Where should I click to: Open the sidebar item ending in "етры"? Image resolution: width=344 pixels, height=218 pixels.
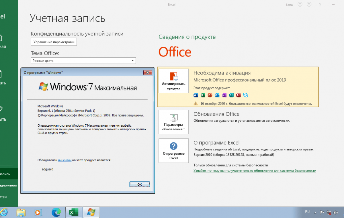(x=9, y=197)
